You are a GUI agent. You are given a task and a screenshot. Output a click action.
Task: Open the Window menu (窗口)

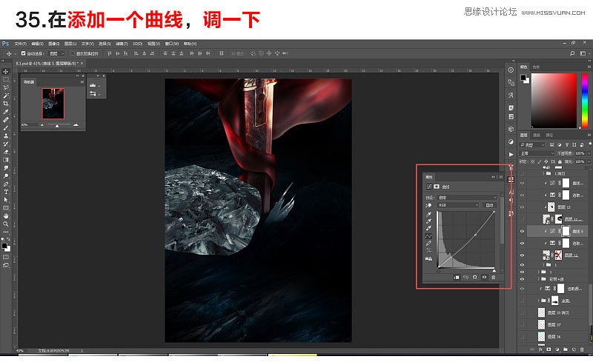tap(173, 44)
